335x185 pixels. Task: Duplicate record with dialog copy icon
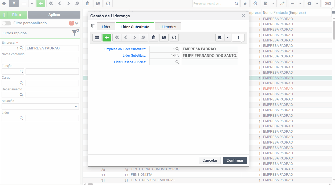[x=164, y=37]
